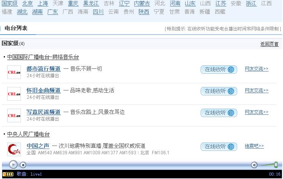The image size is (283, 179).
Task: Select the 内蒙古 region link
Action: click(x=142, y=3)
